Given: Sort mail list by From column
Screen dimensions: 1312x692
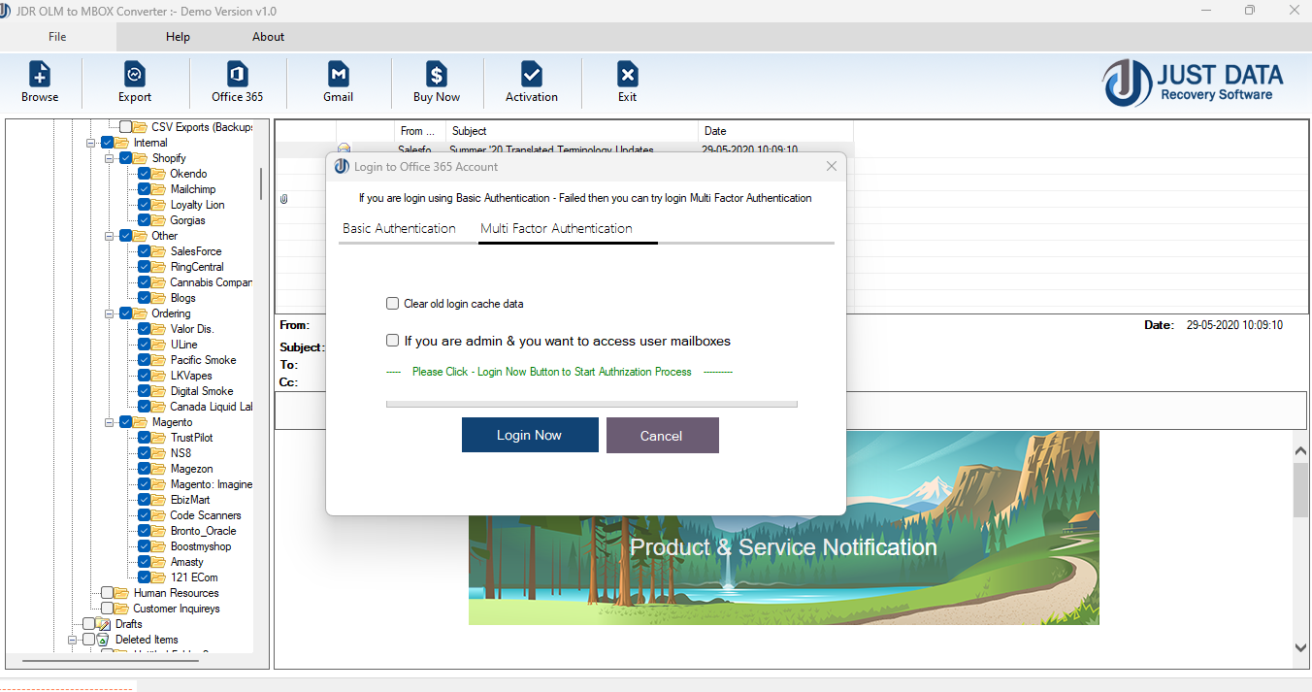Looking at the screenshot, I should [x=420, y=131].
